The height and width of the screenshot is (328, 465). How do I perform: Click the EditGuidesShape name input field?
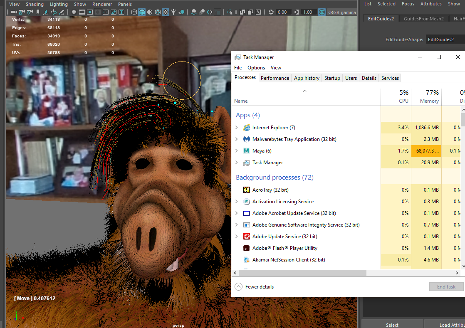(445, 39)
